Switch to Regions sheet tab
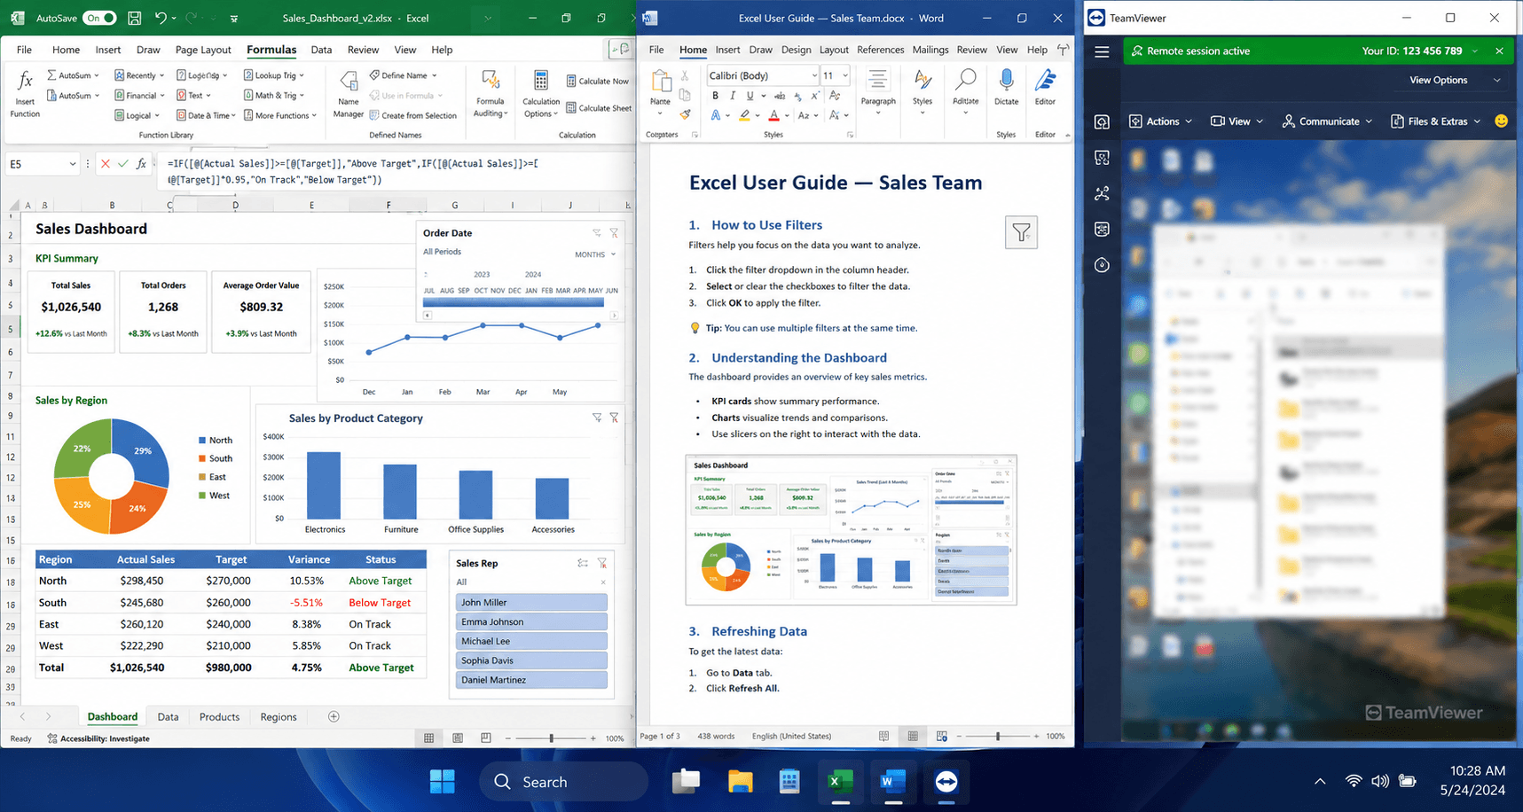The width and height of the screenshot is (1523, 812). point(279,716)
